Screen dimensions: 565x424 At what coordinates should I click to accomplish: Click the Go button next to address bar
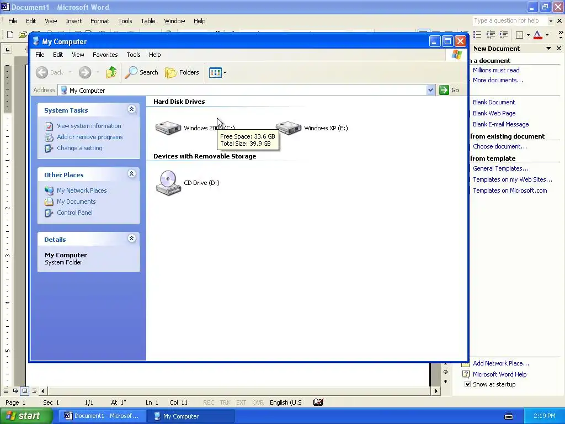[449, 90]
